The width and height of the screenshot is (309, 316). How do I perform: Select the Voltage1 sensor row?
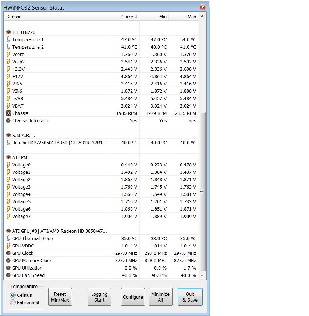101,172
